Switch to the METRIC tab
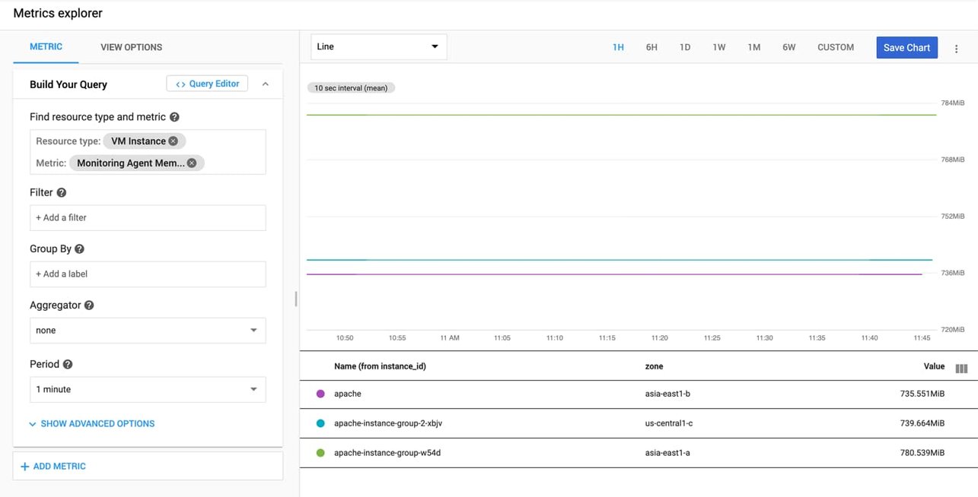Image resolution: width=978 pixels, height=497 pixels. 46,47
